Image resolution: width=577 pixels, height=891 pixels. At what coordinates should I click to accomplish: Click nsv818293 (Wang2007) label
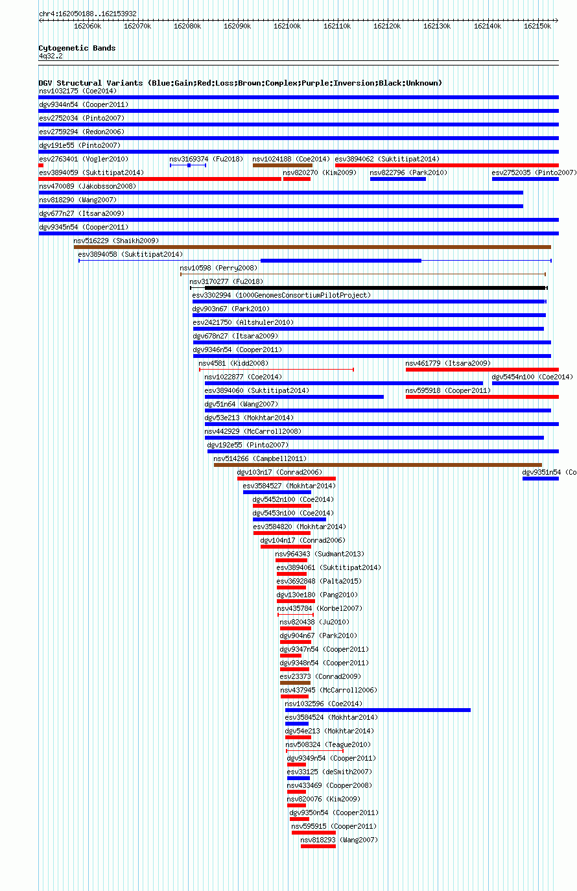click(339, 840)
